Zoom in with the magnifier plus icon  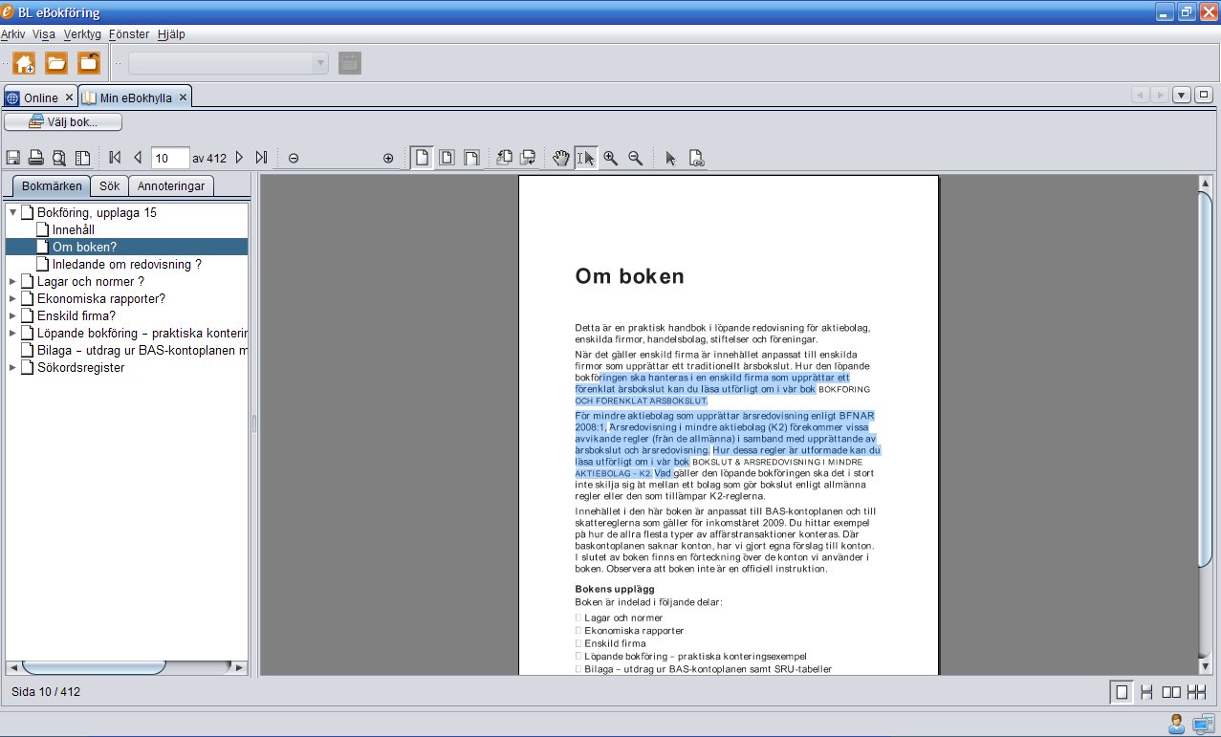pos(611,157)
